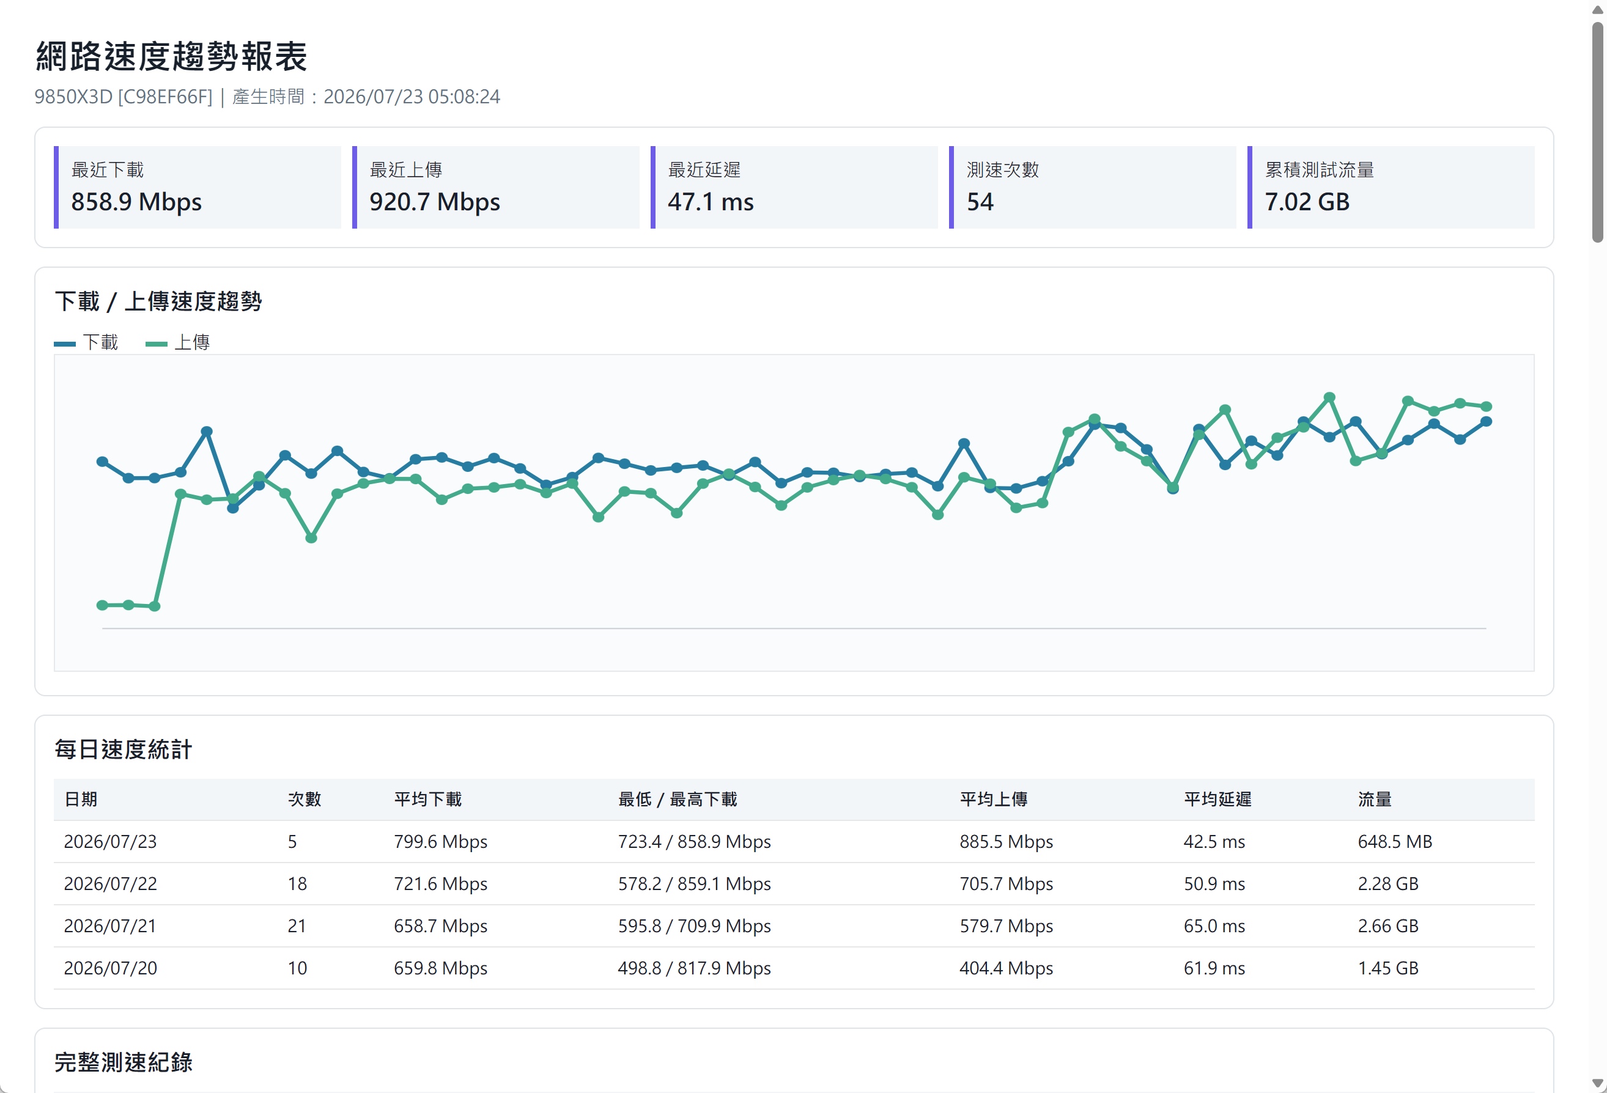Click the 最近延遲 47.1 ms card
This screenshot has width=1607, height=1093.
pyautogui.click(x=794, y=186)
